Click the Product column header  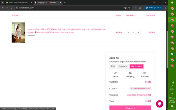(15, 15)
